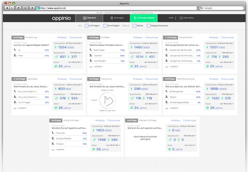The width and height of the screenshot is (248, 172).
Task: Reload the page with the refresh button
Action: tap(19, 8)
